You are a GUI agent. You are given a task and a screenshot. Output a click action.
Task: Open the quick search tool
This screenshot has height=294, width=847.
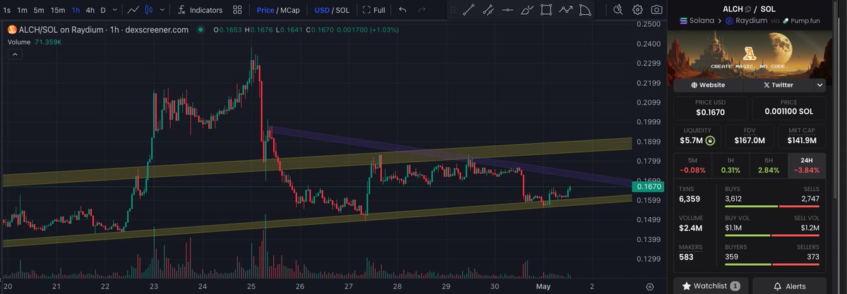[x=618, y=10]
